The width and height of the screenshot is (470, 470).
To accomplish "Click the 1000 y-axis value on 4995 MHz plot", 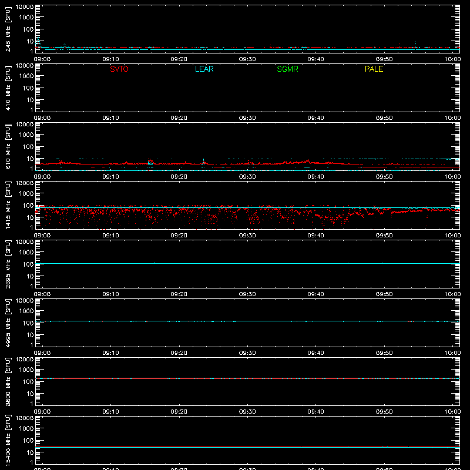I will pos(26,311).
